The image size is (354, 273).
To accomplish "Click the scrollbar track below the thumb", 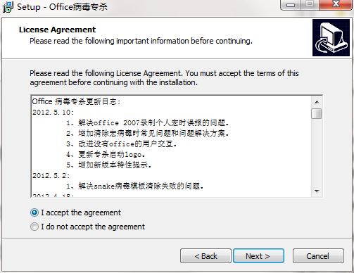I will pos(317,153).
